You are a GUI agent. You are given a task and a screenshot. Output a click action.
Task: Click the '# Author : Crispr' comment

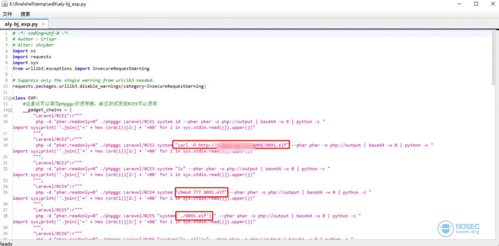34,39
